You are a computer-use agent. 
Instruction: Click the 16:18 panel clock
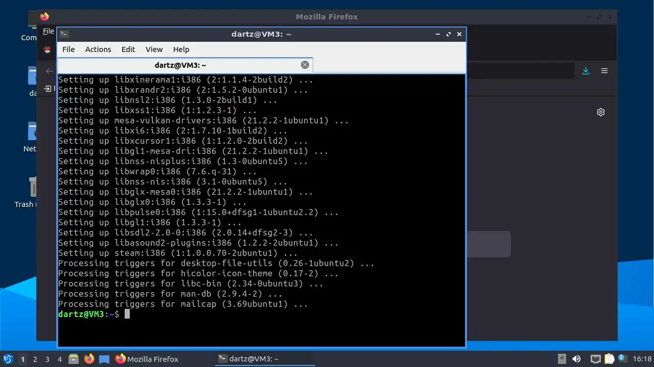tap(642, 359)
